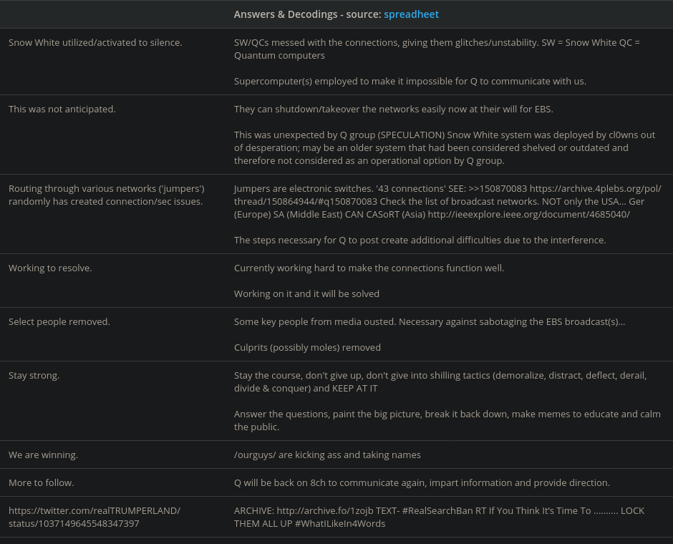The height and width of the screenshot is (544, 673).
Task: Click the realTRUMPERLAND twitter status URL
Action: click(x=95, y=517)
